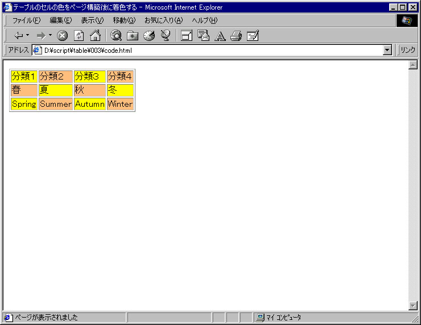Image resolution: width=421 pixels, height=325 pixels.
Task: Click the orange 分類2 cell
Action: point(56,77)
